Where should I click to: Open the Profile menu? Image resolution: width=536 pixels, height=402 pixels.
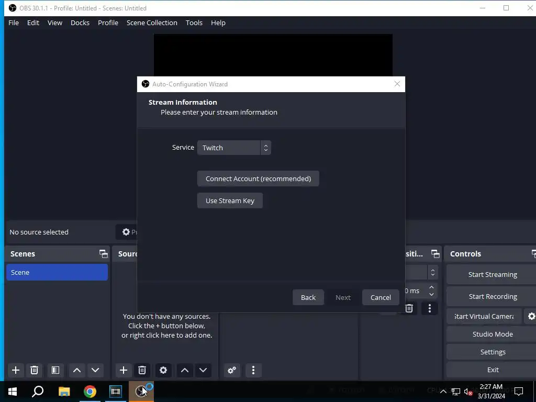click(108, 23)
